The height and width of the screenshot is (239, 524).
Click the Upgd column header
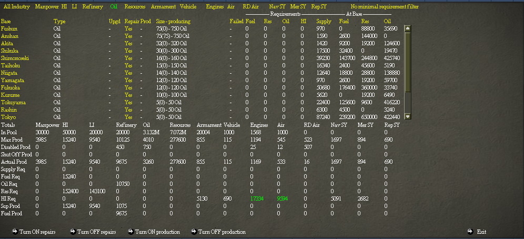click(x=115, y=22)
